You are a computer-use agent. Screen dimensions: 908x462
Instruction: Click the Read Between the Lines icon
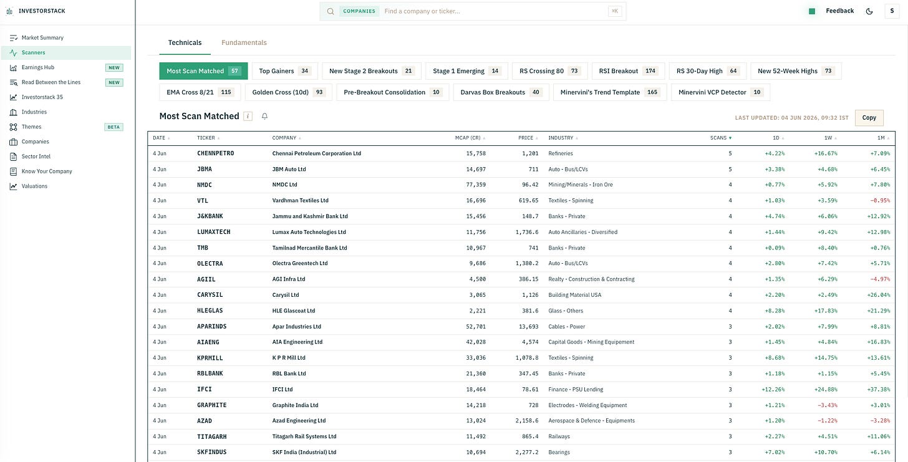point(14,82)
